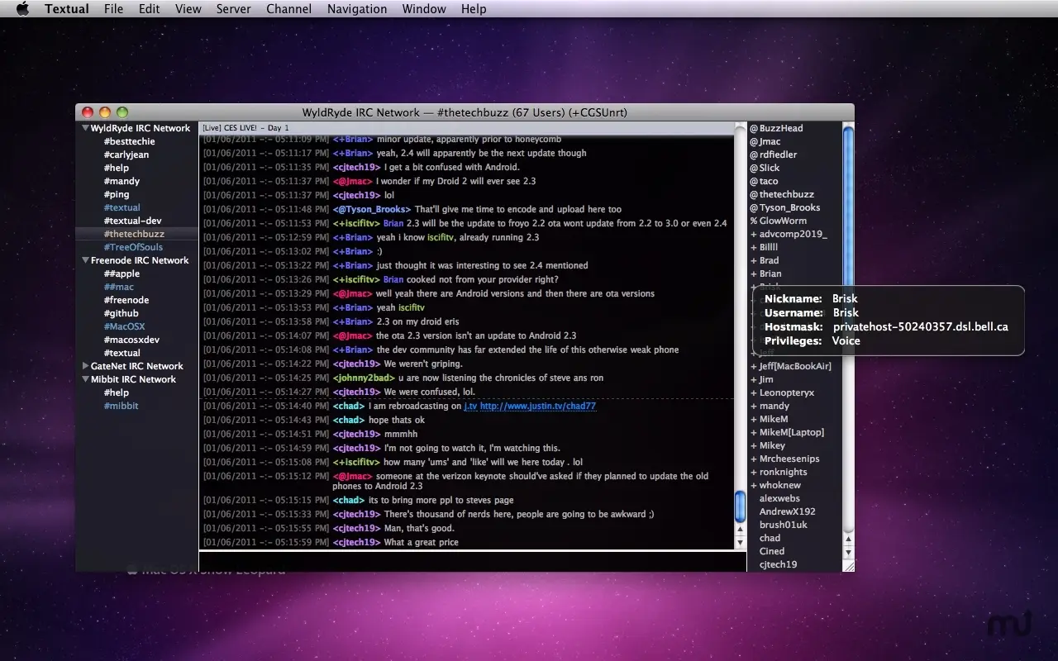The image size is (1058, 661).
Task: Open the View menu
Action: coord(188,9)
